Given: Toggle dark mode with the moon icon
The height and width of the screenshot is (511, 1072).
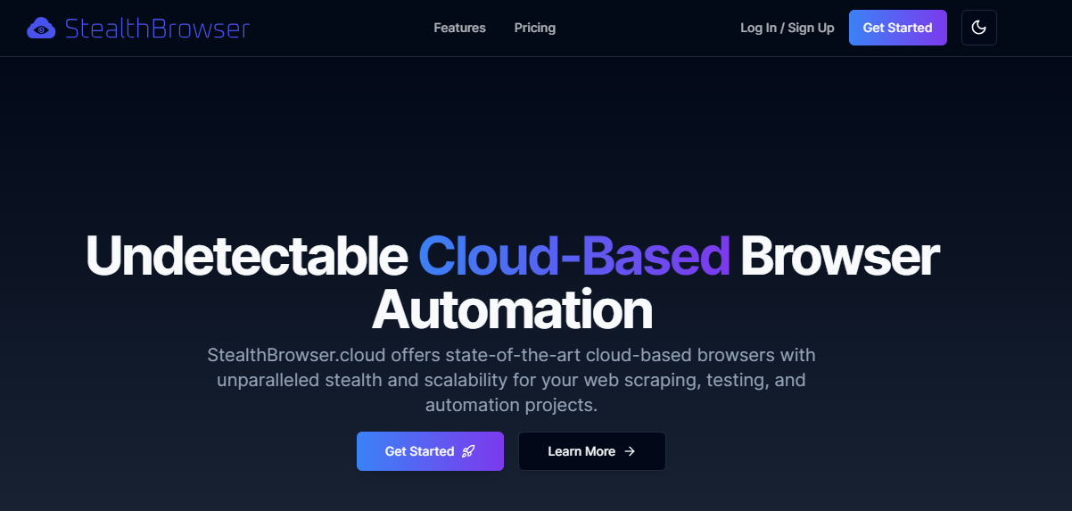Looking at the screenshot, I should pos(978,28).
